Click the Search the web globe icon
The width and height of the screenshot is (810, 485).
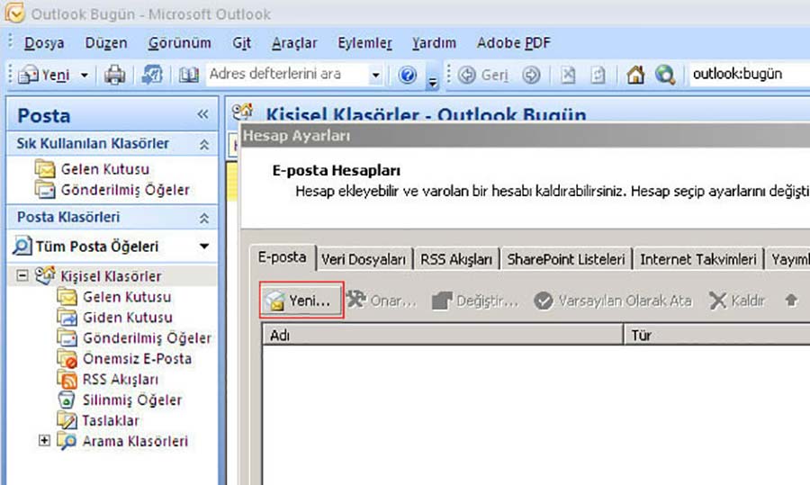point(665,76)
